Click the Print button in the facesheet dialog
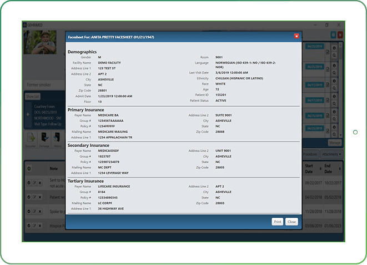 click(278, 222)
